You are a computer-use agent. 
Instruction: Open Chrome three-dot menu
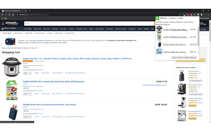(x=209, y=15)
